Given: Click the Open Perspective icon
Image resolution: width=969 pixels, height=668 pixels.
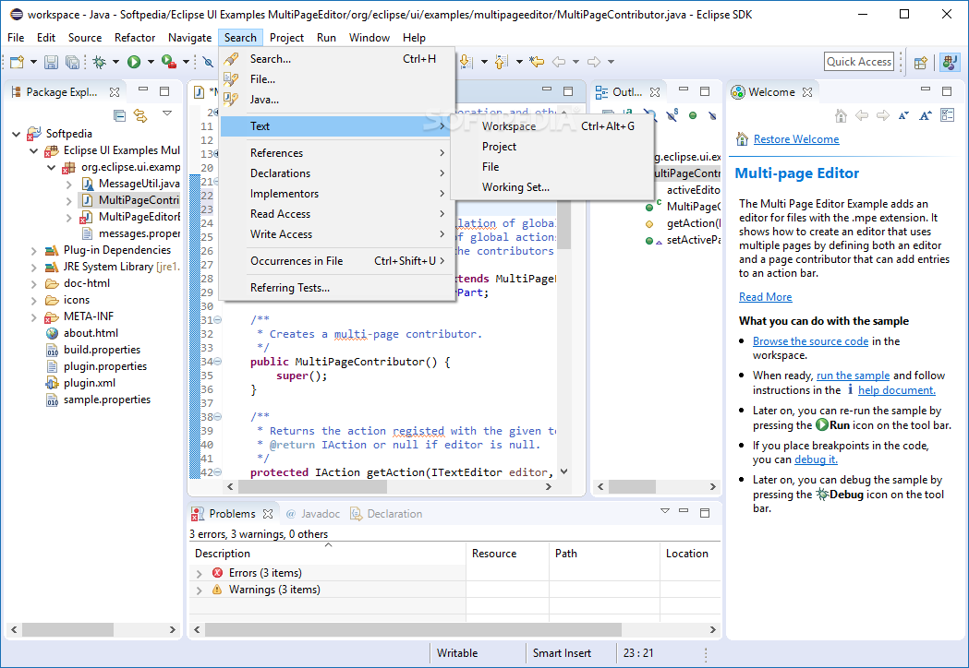Looking at the screenshot, I should click(x=921, y=62).
